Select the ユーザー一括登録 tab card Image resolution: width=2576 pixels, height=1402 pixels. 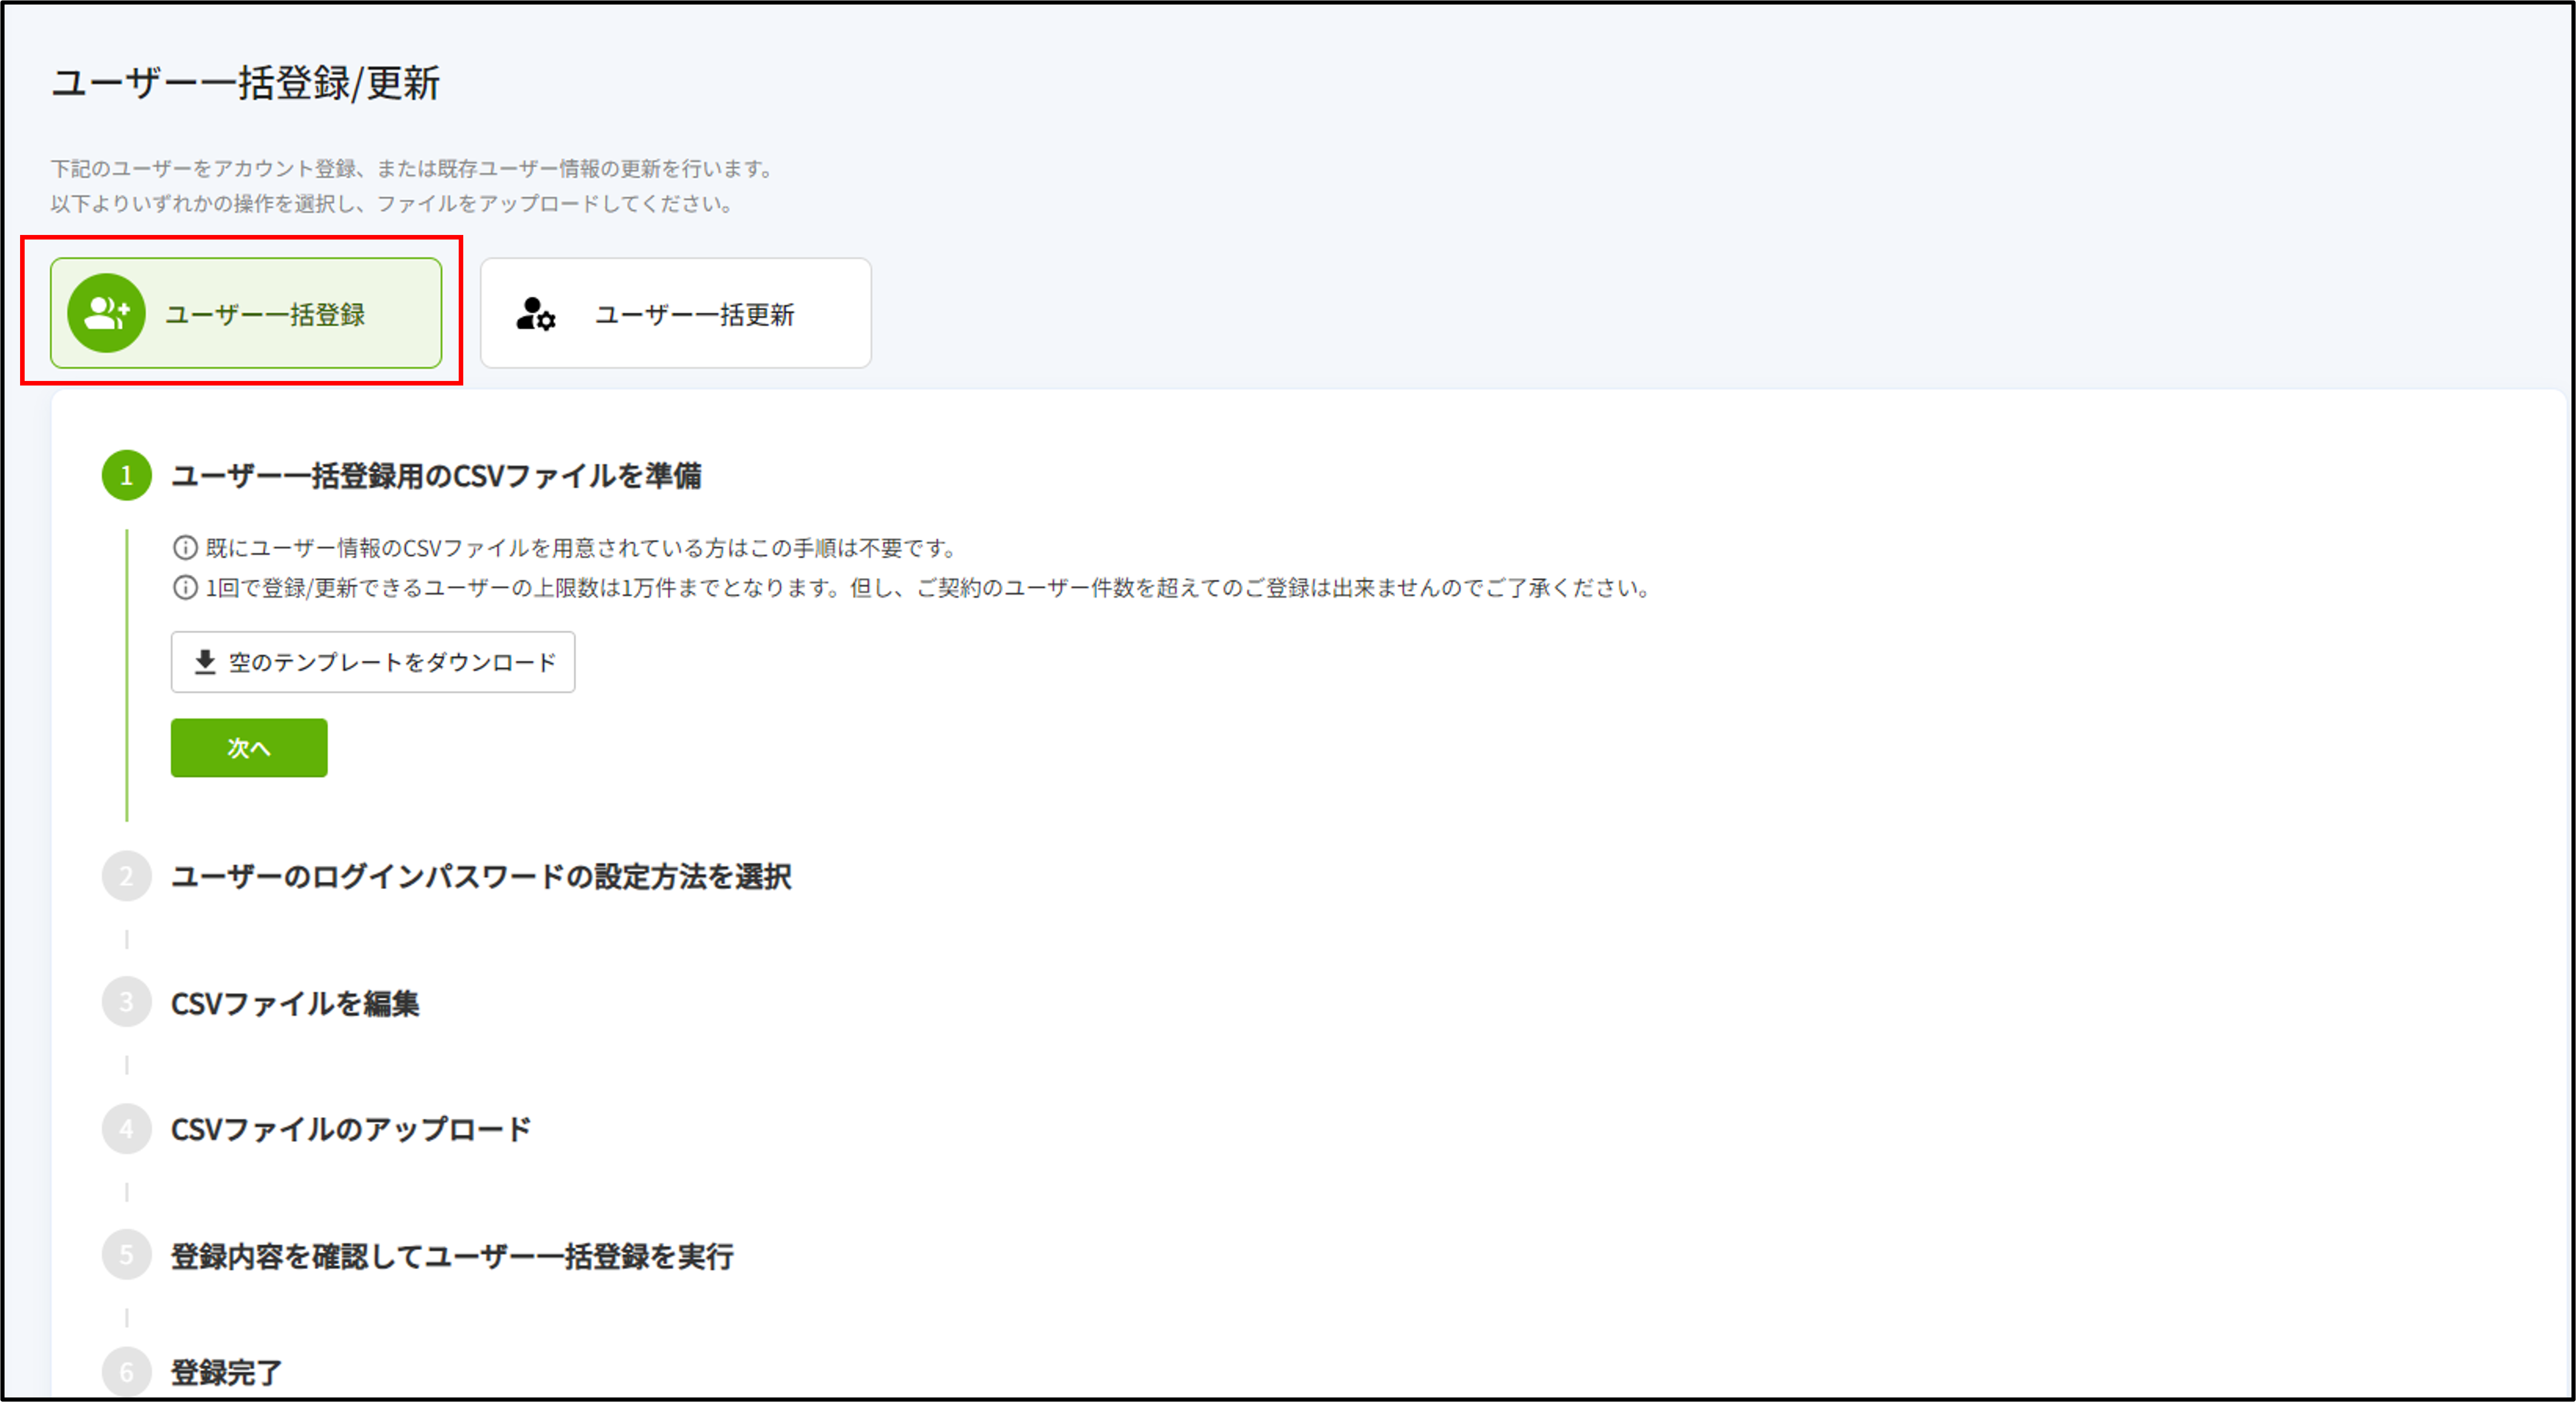246,313
